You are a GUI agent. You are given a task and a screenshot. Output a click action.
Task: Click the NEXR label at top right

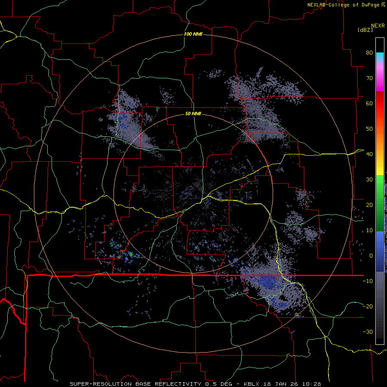378,26
